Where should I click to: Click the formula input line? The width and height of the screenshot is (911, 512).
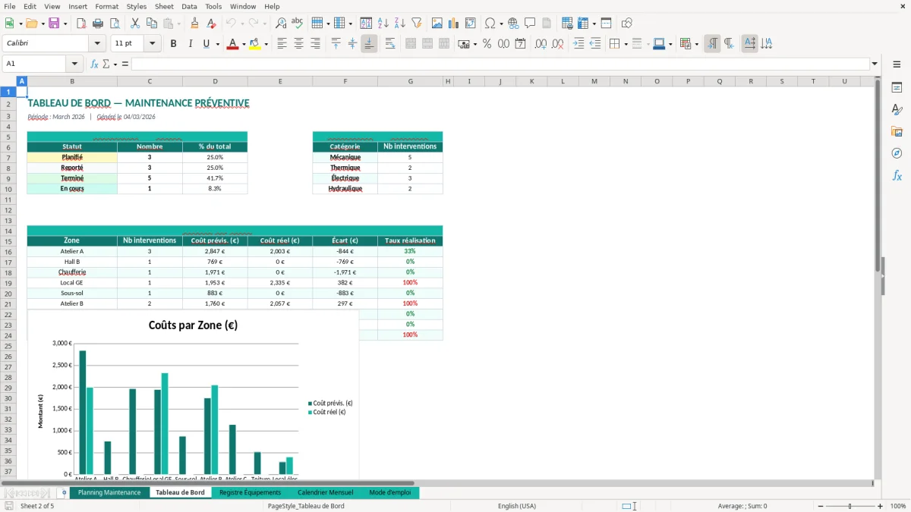click(500, 64)
